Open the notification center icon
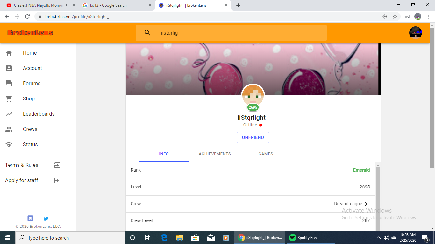435x244 pixels. click(425, 238)
